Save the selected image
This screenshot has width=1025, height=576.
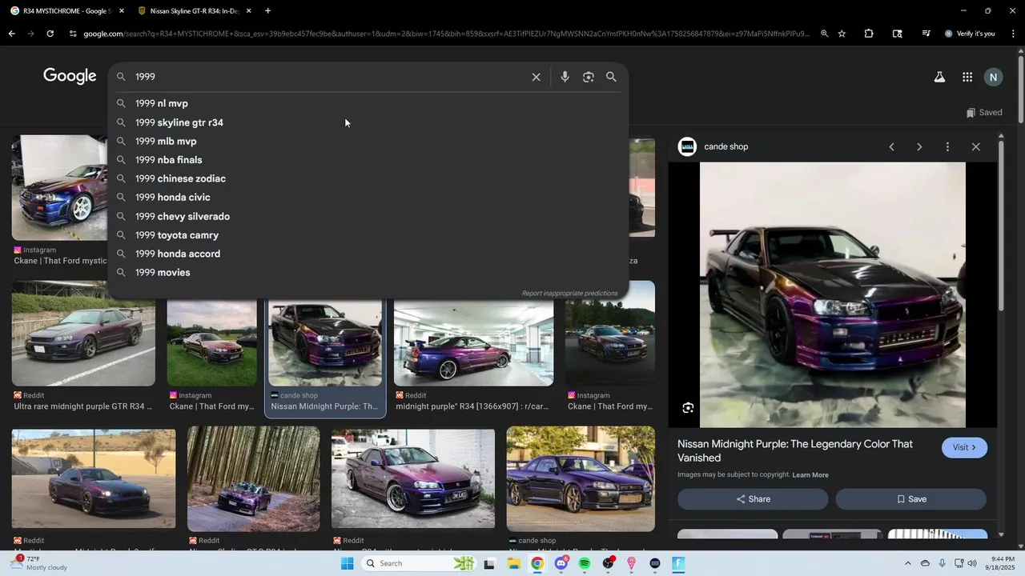point(911,499)
